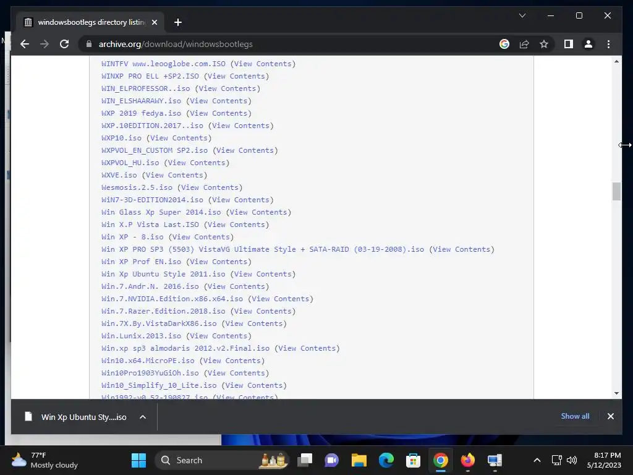Viewport: 633px width, 475px height.
Task: Bookmark this page with the star icon
Action: [x=544, y=44]
